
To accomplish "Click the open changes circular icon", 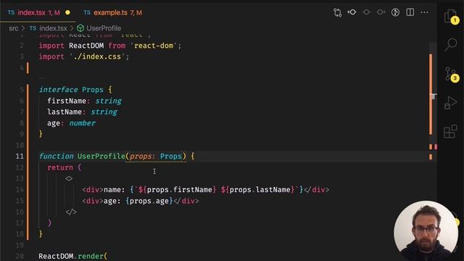I will click(x=395, y=12).
